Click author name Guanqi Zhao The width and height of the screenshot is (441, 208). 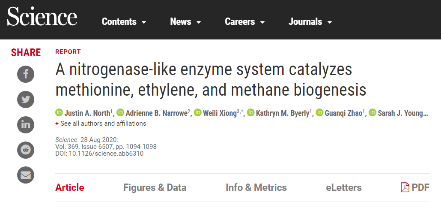tap(343, 113)
